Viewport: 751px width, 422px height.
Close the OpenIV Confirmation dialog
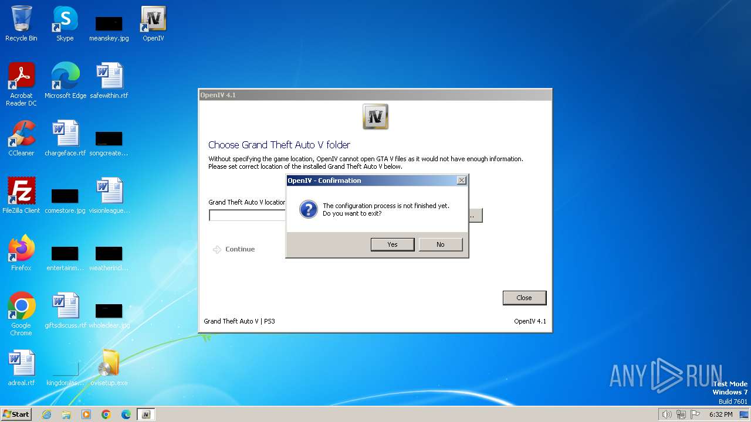coord(462,181)
